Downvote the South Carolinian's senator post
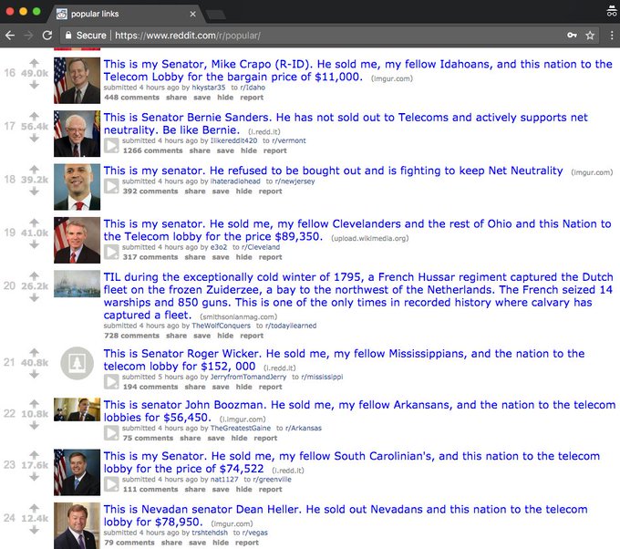 coord(35,476)
